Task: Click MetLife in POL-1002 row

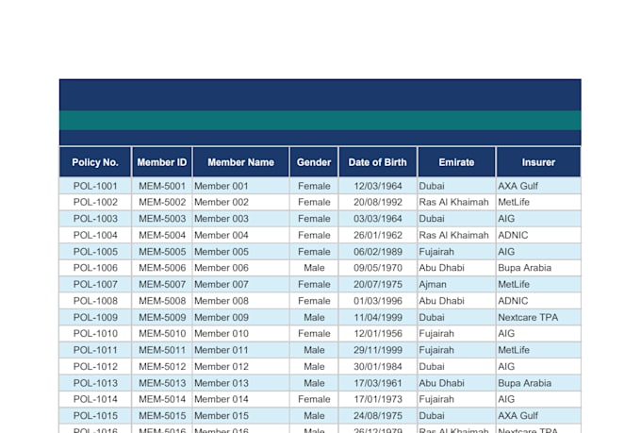Action: 538,202
